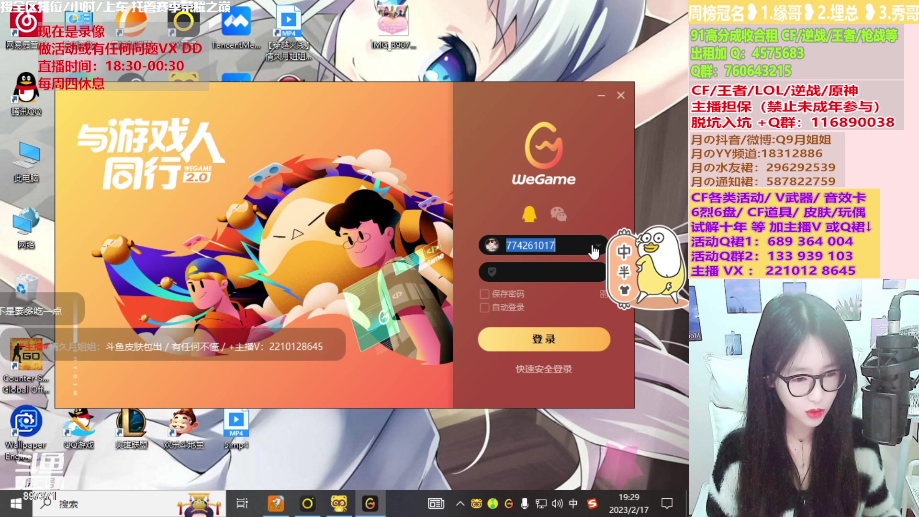
Task: Open the 穿越火线 MP4 file icon
Action: pyautogui.click(x=289, y=33)
